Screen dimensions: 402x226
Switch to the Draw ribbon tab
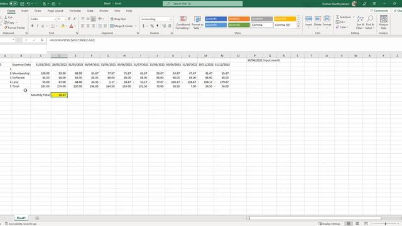click(x=38, y=11)
